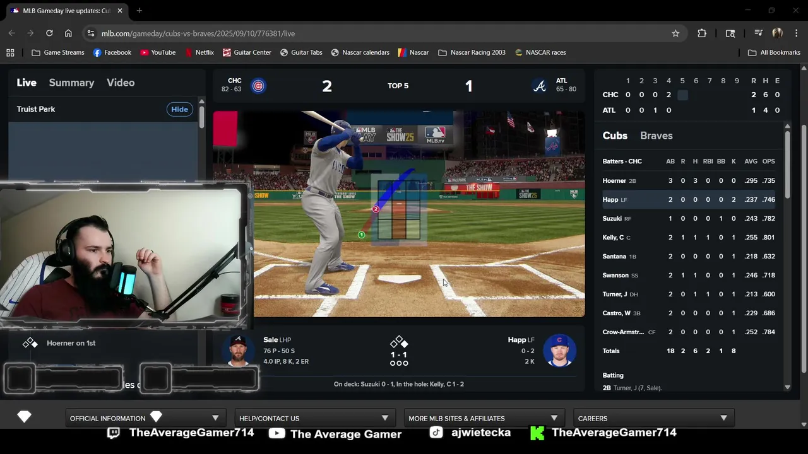The height and width of the screenshot is (454, 808).
Task: Expand Help/Contact Us footer menu
Action: 314,418
